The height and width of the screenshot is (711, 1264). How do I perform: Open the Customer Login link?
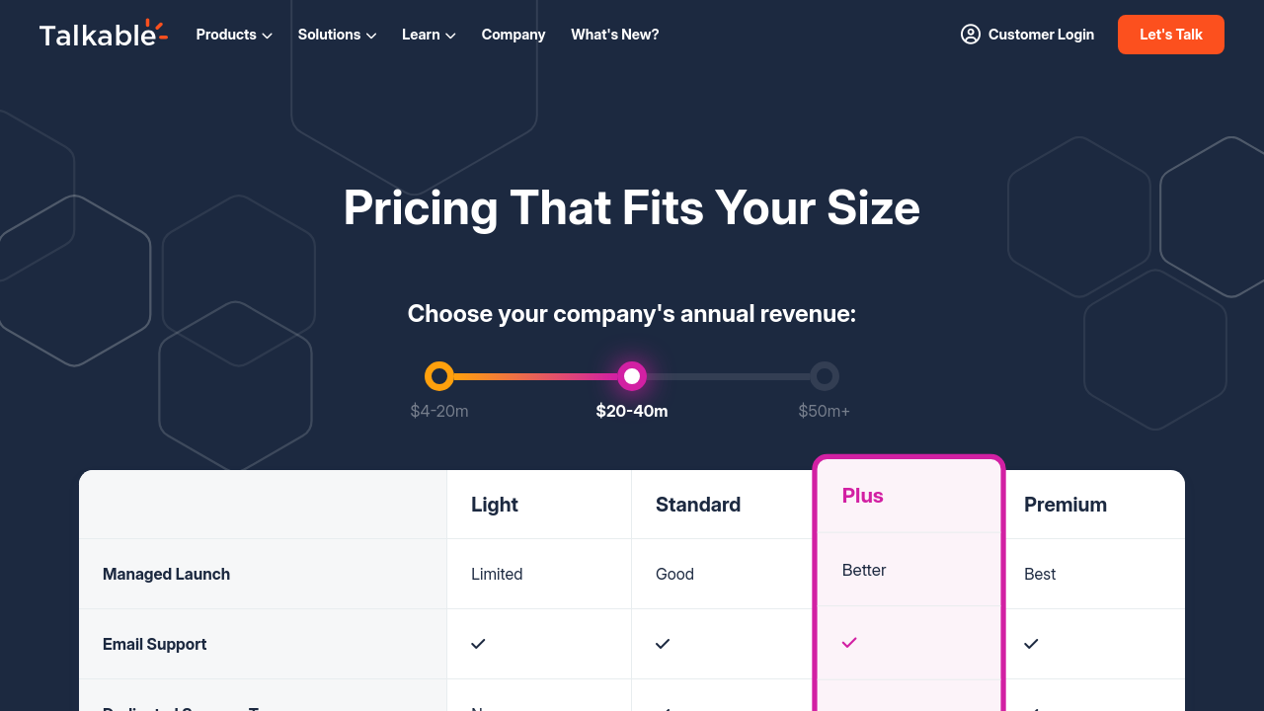[1041, 35]
